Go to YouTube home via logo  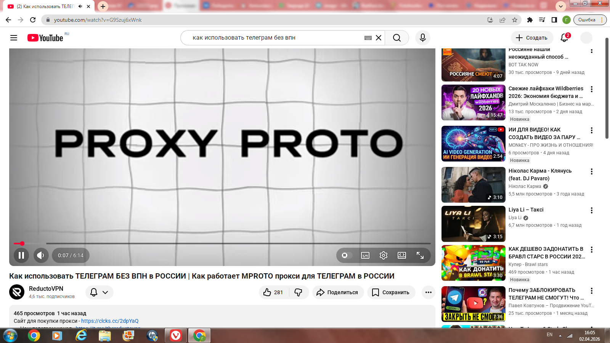45,38
